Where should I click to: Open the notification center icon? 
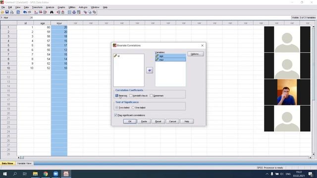tap(311, 174)
